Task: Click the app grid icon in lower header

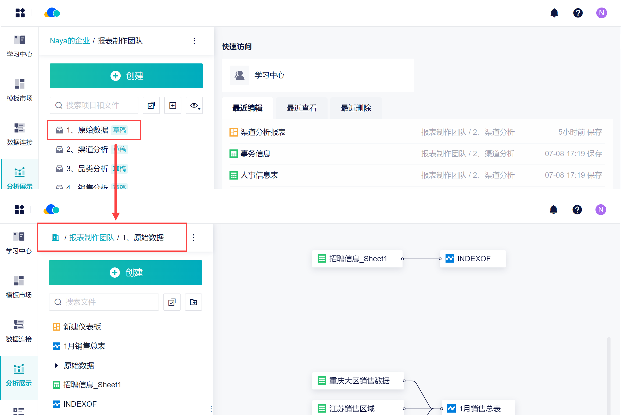Action: click(x=19, y=210)
